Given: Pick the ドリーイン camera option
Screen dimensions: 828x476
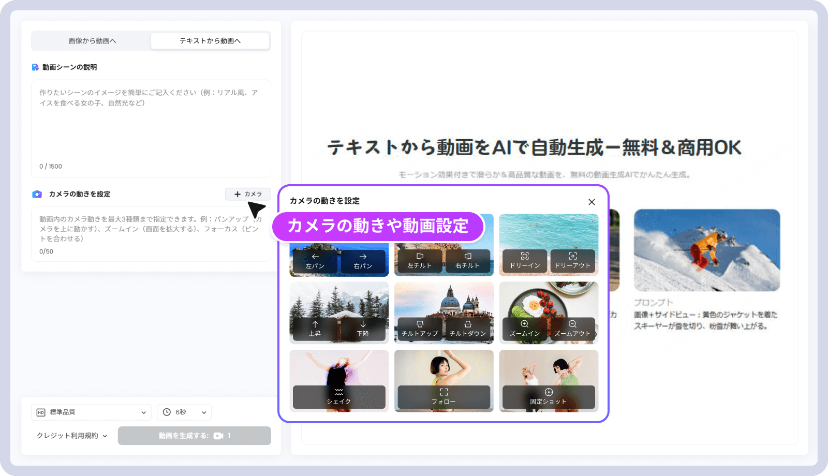Looking at the screenshot, I should 525,261.
